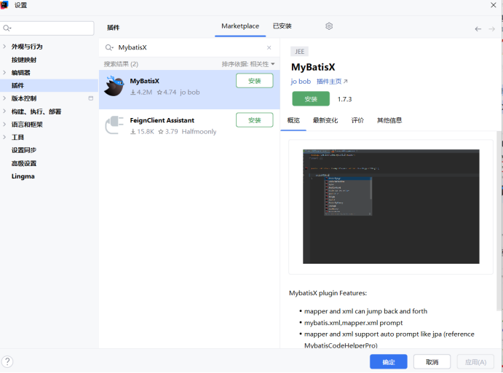Click the plugin description vertical scrollbar
This screenshot has height=373, width=503.
coord(499,221)
